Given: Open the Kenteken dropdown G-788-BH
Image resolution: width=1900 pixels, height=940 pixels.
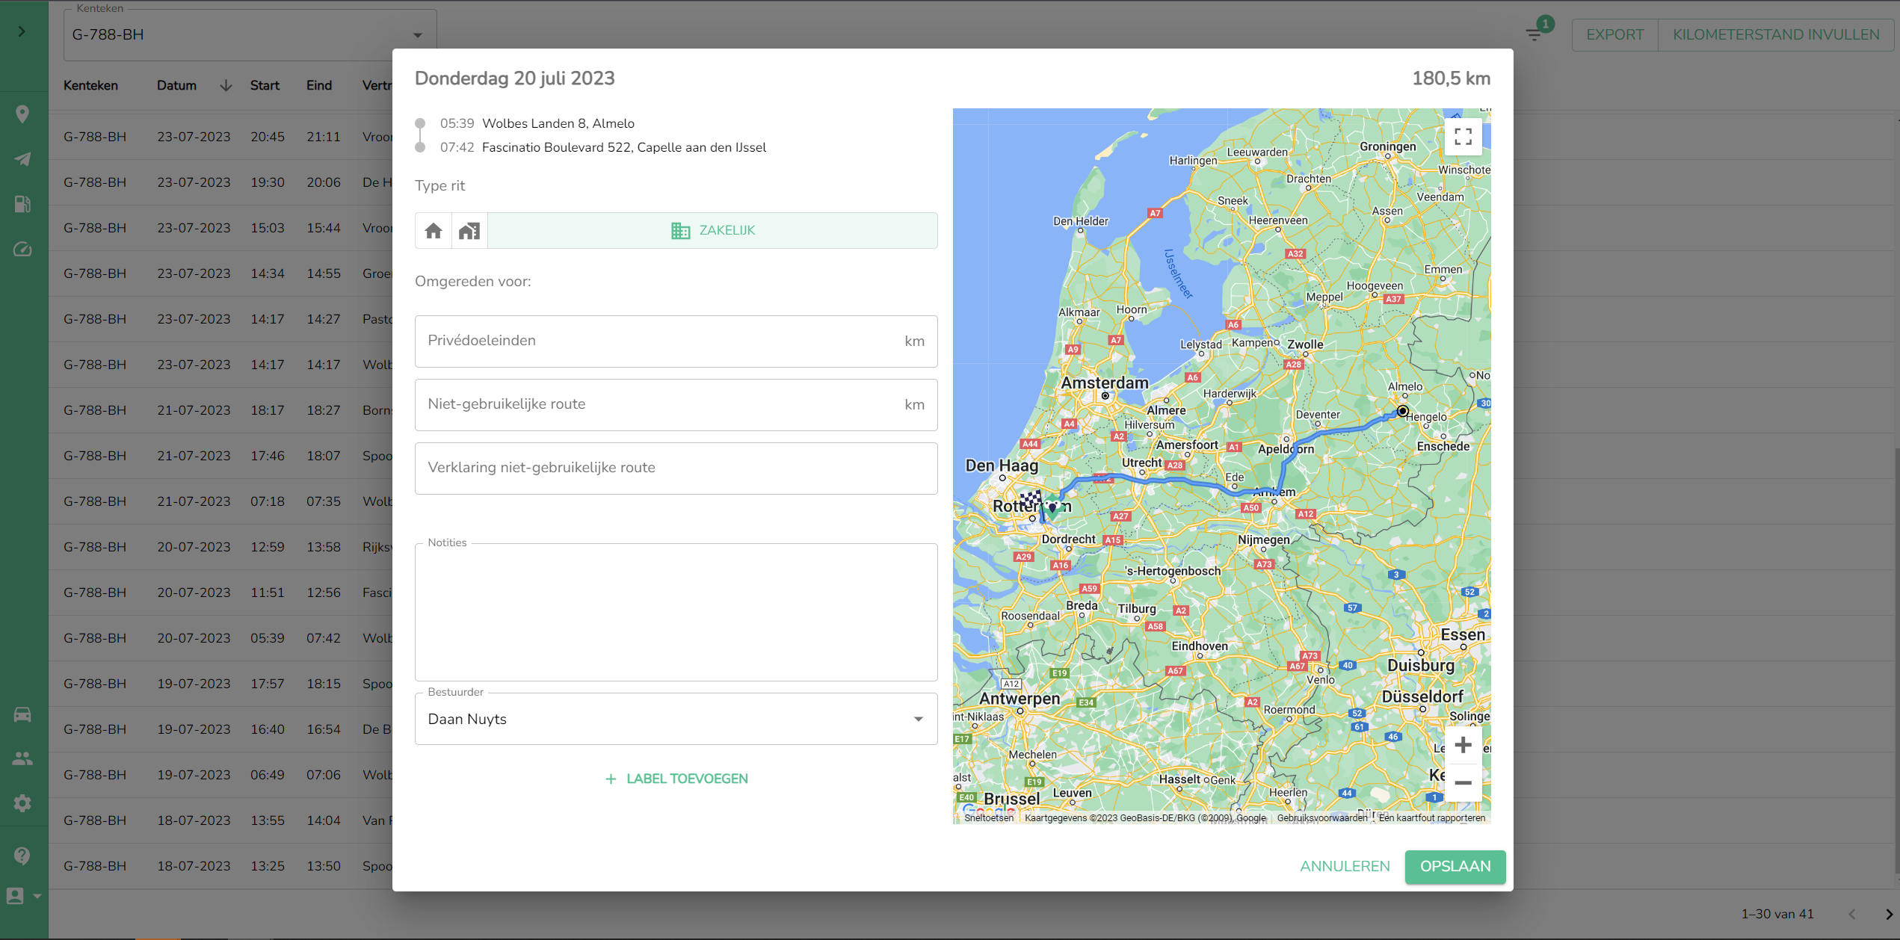Looking at the screenshot, I should click(x=250, y=35).
